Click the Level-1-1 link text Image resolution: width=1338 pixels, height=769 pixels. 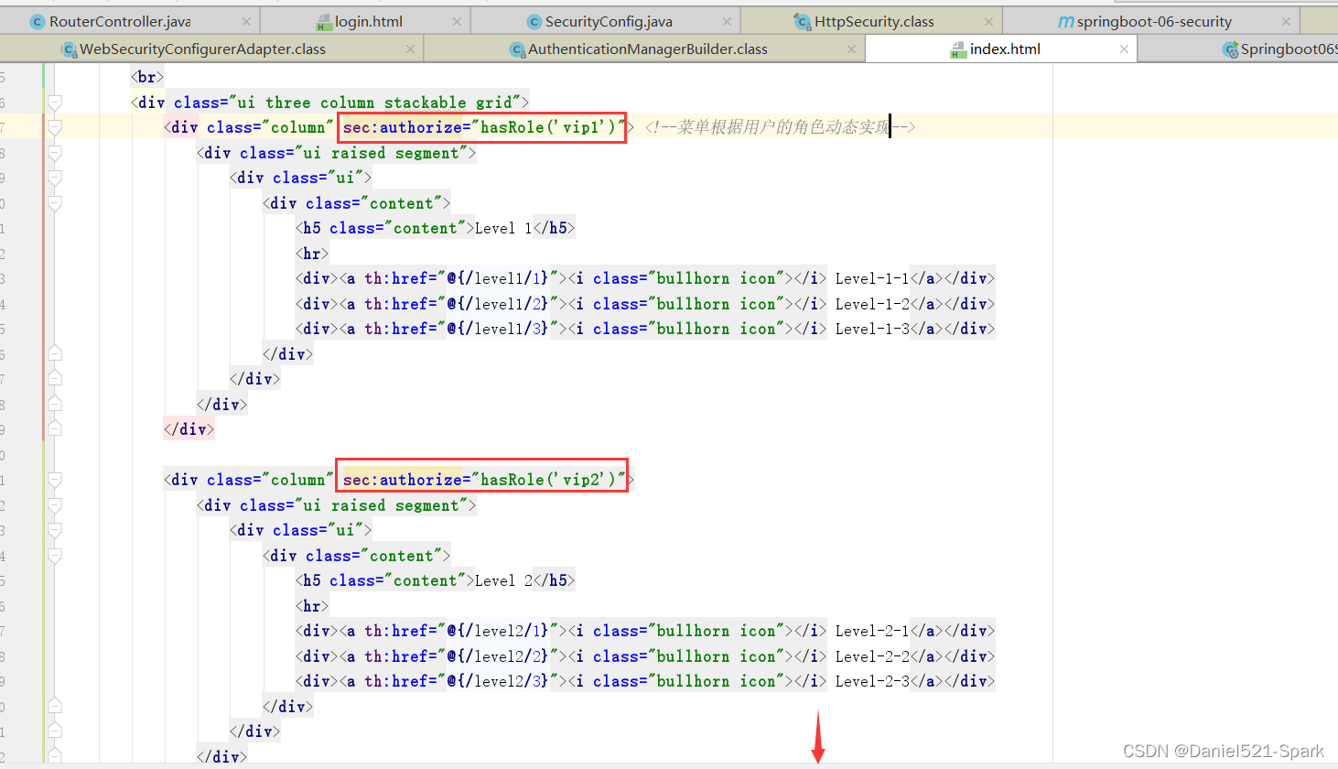tap(872, 278)
